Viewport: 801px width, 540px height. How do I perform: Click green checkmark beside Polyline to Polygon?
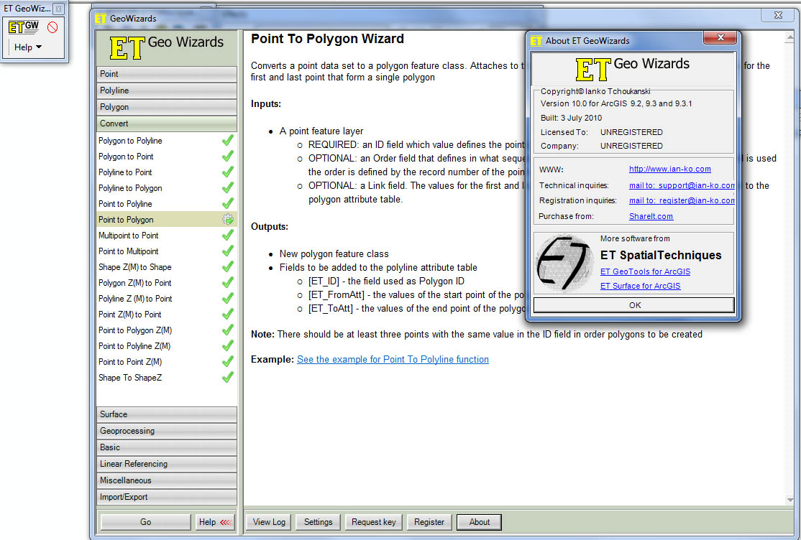point(228,188)
